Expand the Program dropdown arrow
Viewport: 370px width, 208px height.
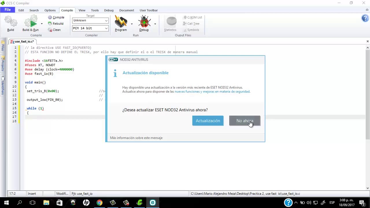pos(132,24)
